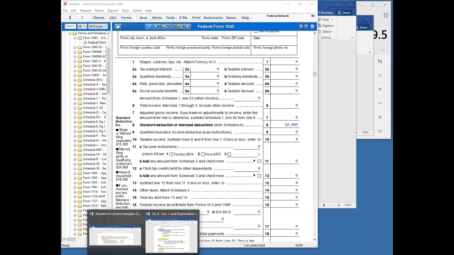Click the open folder icon in form toolbar
Image resolution: width=454 pixels, height=255 pixels.
(x=118, y=27)
